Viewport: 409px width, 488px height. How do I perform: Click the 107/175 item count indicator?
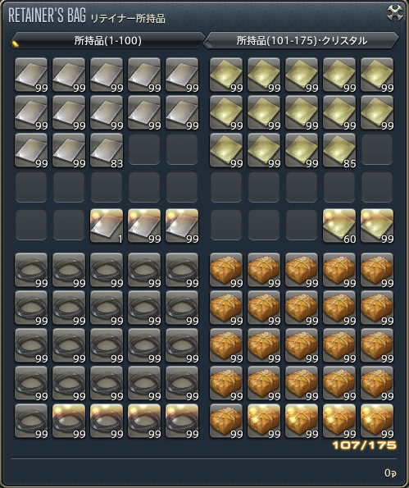365,445
